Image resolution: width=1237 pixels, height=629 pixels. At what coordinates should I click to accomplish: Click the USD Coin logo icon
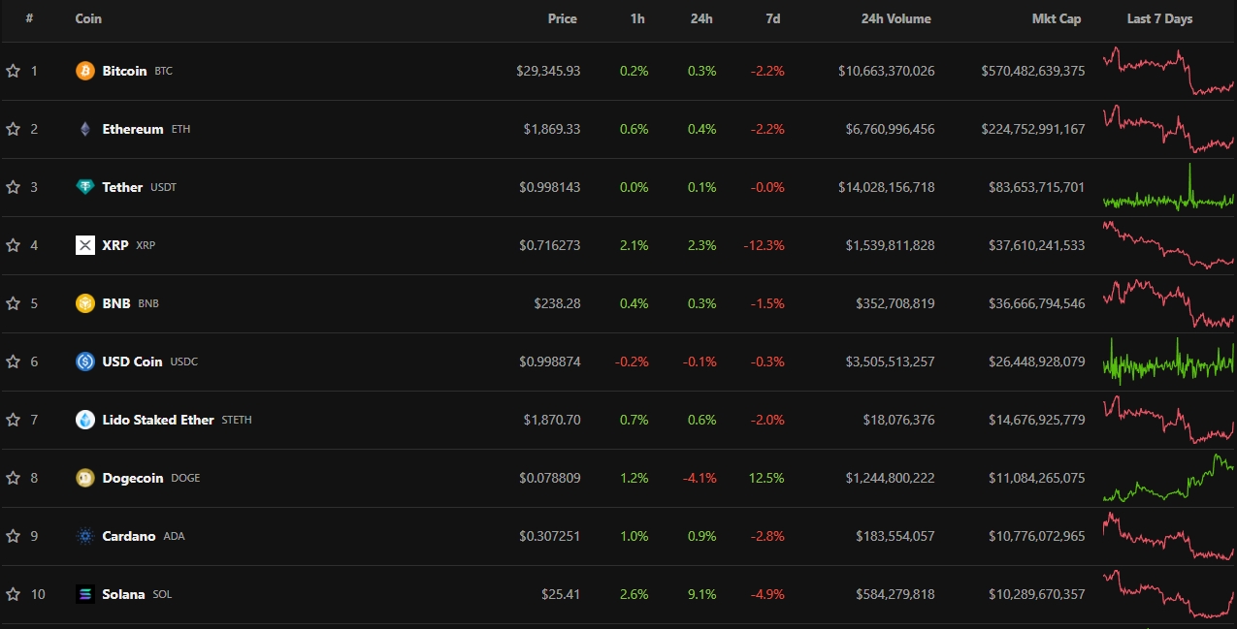(85, 362)
